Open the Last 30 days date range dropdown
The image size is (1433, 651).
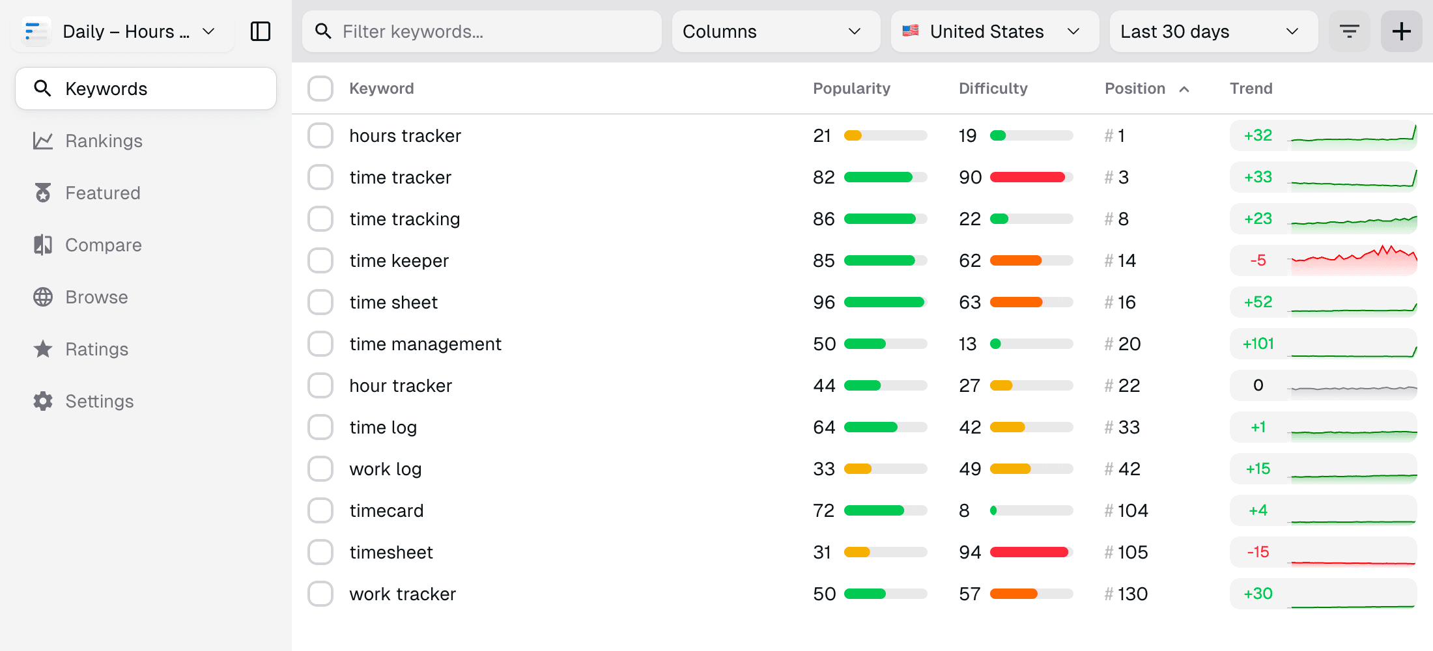[1213, 31]
